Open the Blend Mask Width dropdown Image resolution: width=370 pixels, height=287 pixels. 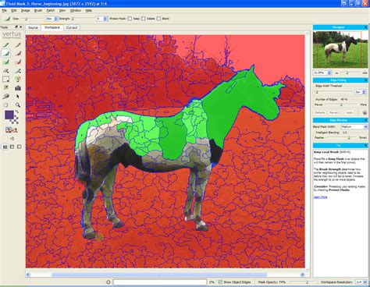(354, 126)
